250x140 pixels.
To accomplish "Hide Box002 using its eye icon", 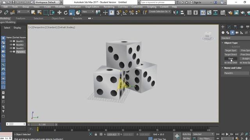I will [11, 45].
